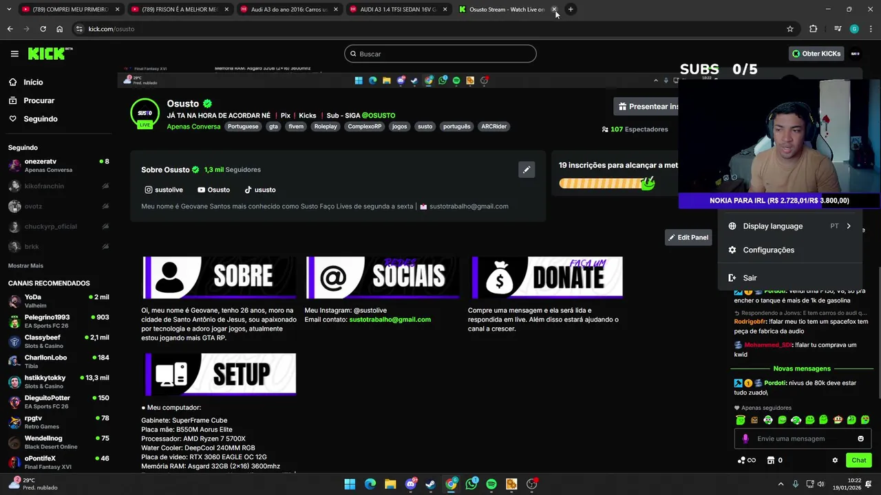Go to browser home page

(59, 29)
